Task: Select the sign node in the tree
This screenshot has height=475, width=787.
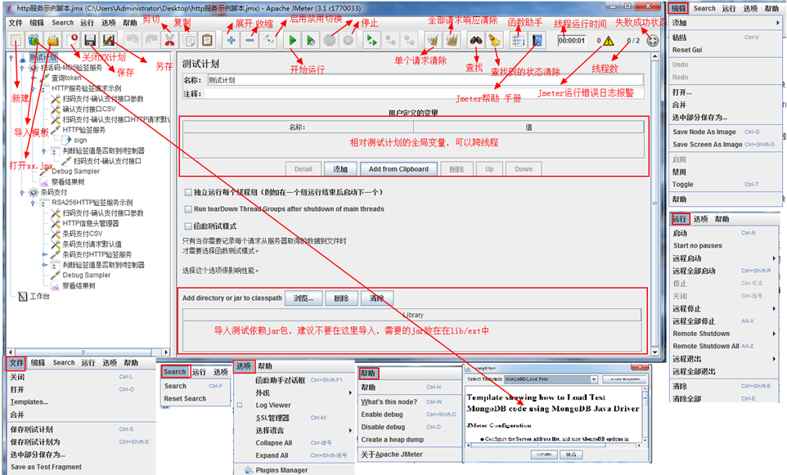Action: point(80,140)
